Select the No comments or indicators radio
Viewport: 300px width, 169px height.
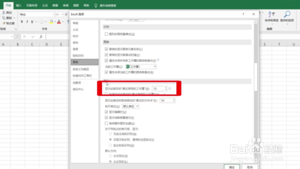110,134
